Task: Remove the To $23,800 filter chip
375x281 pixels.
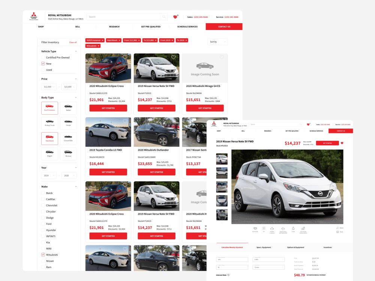Action: [x=156, y=40]
